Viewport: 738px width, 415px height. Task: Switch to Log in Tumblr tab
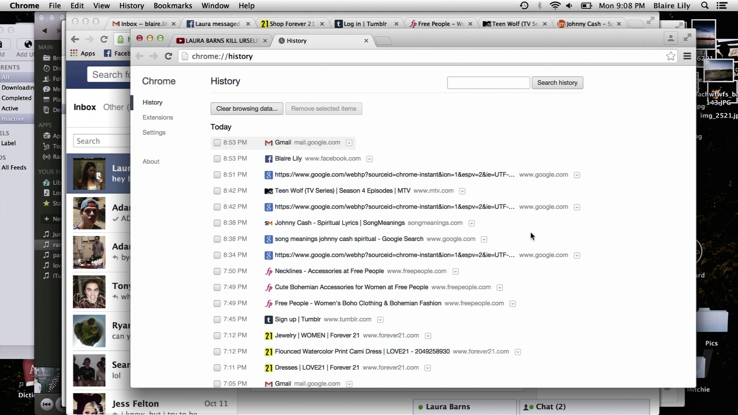(366, 24)
